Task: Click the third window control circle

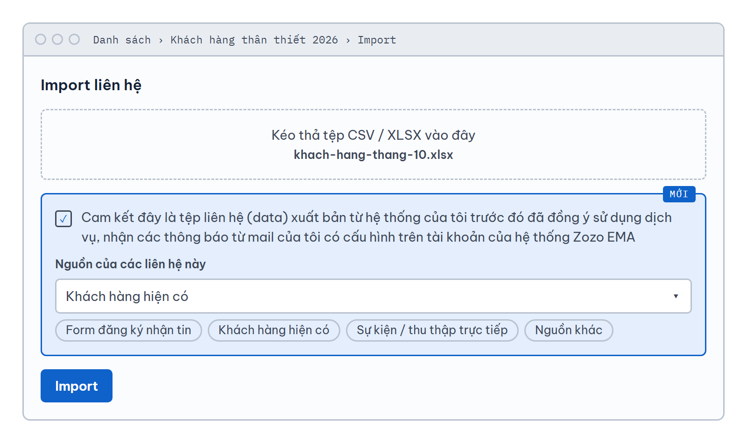Action: tap(74, 39)
